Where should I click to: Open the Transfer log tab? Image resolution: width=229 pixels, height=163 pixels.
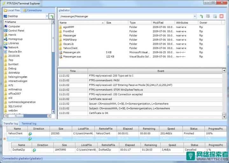pyautogui.click(x=10, y=124)
